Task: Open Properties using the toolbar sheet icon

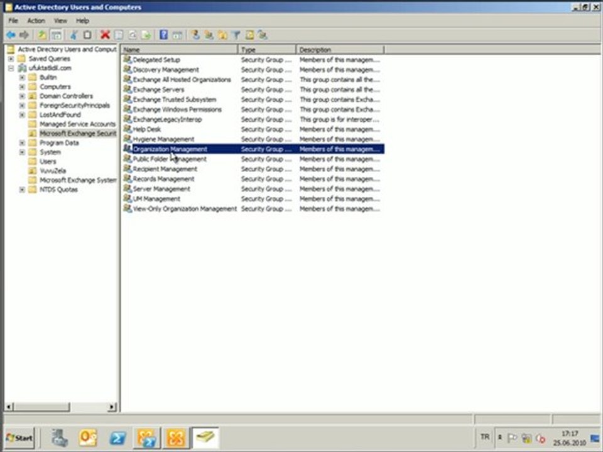Action: pos(119,35)
